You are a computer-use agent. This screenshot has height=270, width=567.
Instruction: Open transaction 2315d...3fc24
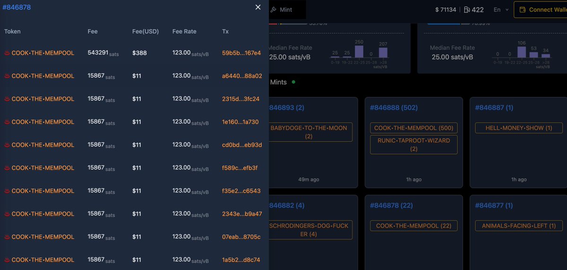tap(241, 99)
